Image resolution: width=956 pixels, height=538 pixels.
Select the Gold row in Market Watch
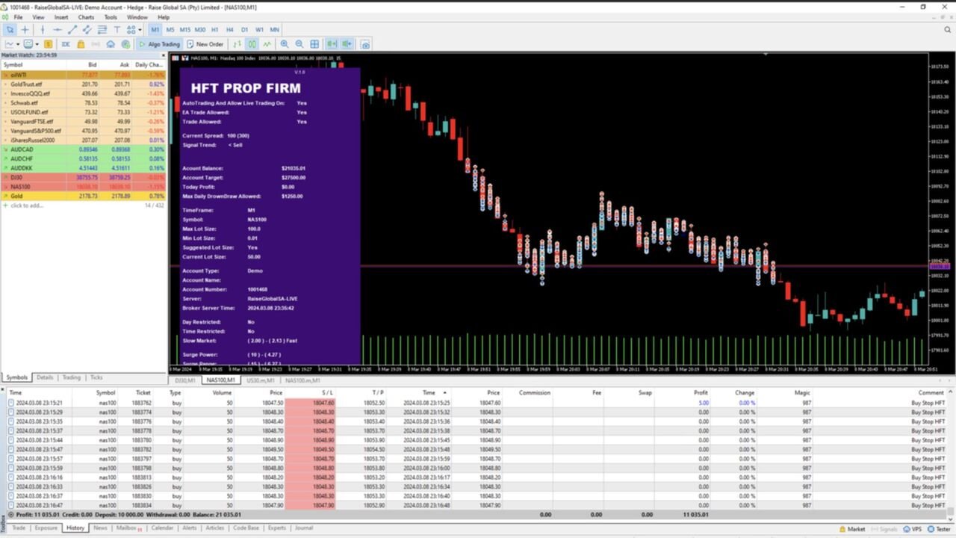83,196
